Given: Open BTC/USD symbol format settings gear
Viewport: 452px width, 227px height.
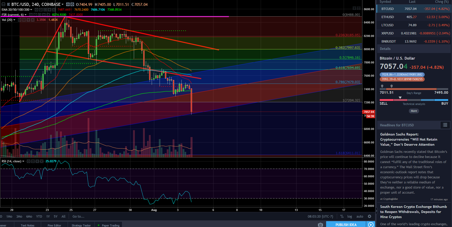Looking at the screenshot, I should point(72,4).
